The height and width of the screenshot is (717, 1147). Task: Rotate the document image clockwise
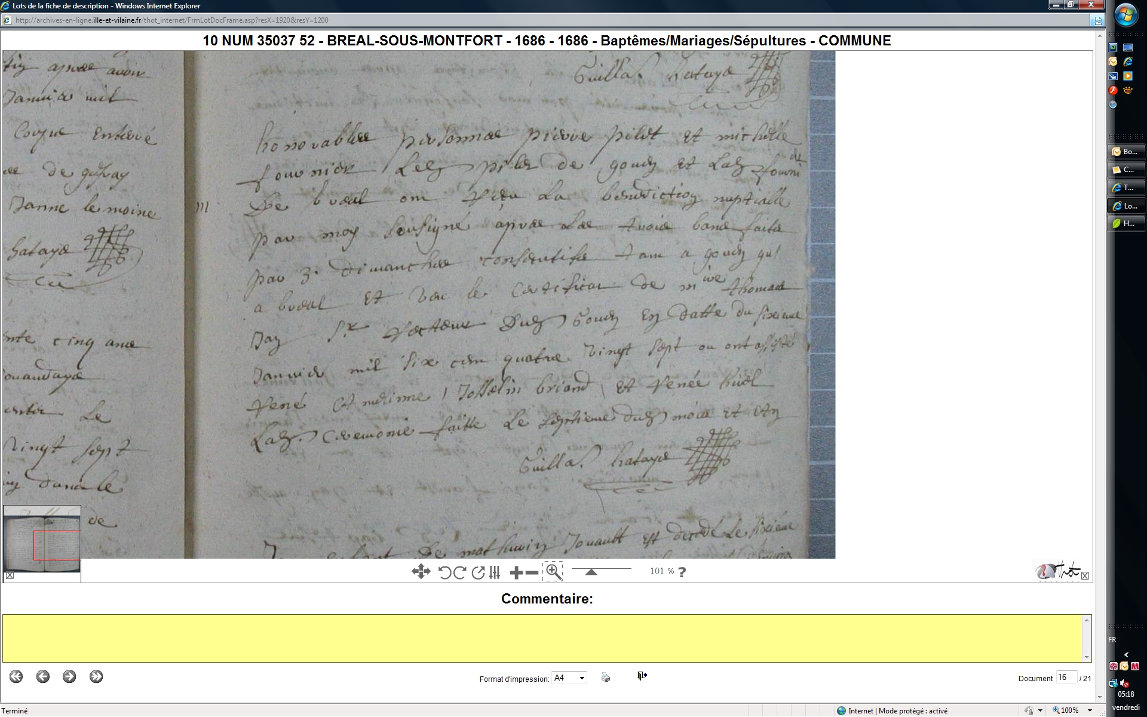tap(460, 572)
